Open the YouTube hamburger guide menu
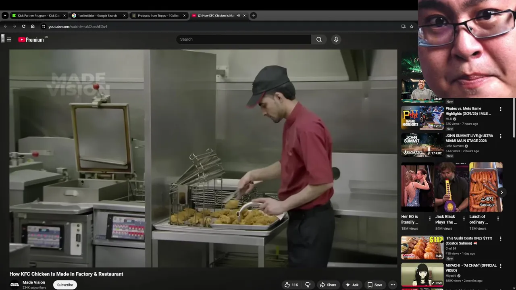The image size is (516, 290). tap(9, 39)
